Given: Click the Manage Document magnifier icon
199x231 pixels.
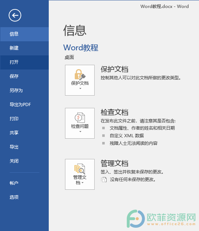Looking at the screenshot, I should point(80,169).
